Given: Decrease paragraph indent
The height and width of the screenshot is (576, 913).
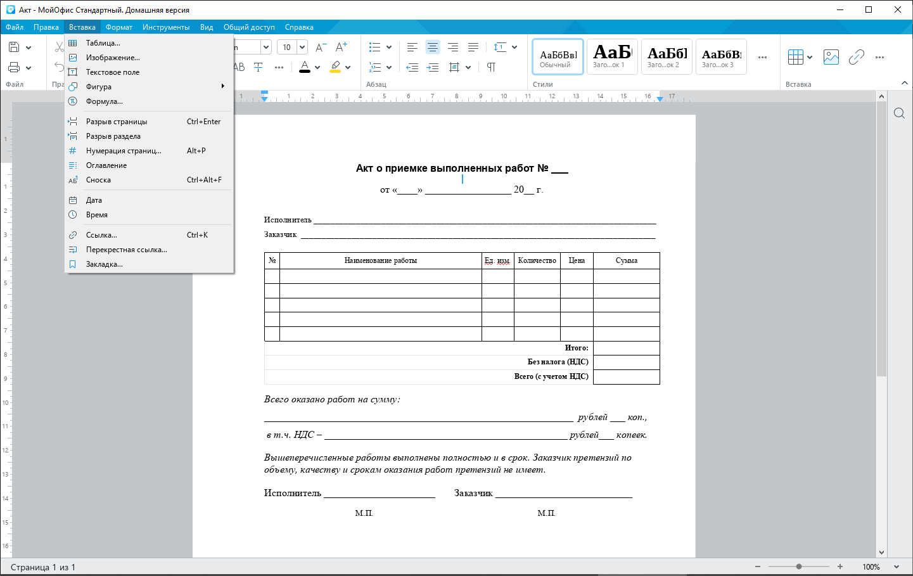Looking at the screenshot, I should click(412, 67).
